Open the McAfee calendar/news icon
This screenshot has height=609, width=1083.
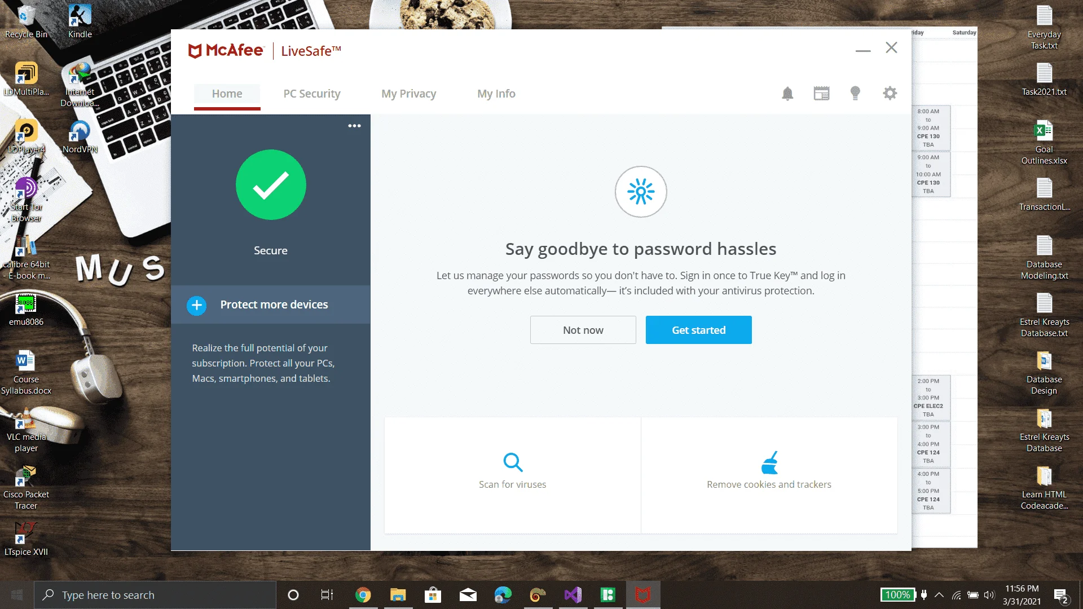(x=821, y=94)
